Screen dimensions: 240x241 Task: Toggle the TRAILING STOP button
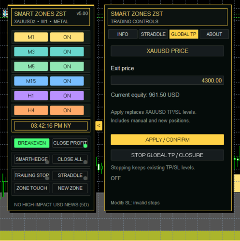32,175
